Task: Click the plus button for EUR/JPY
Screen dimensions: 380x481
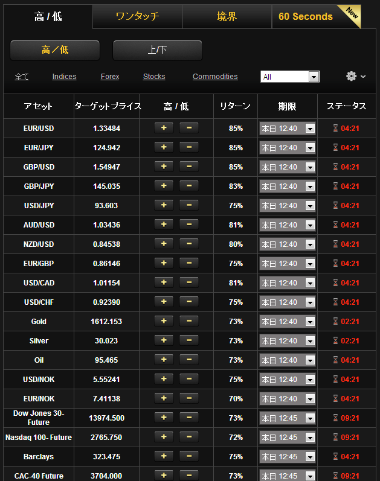Action: [x=164, y=147]
